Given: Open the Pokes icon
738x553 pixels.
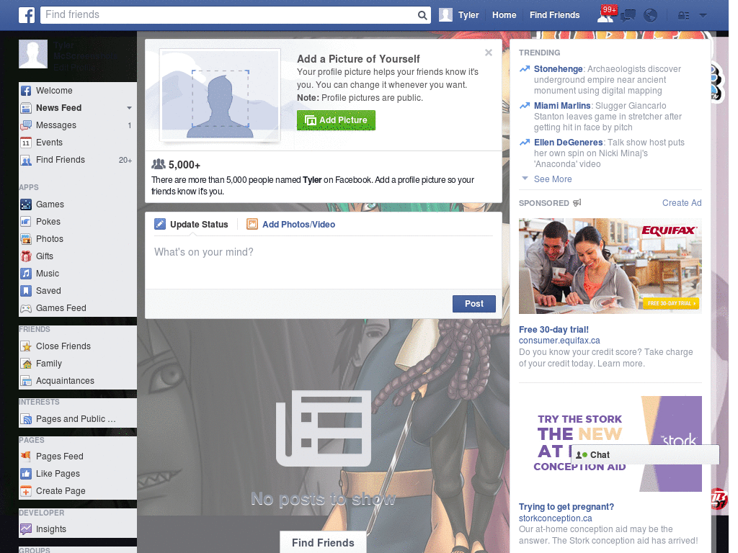Looking at the screenshot, I should [x=26, y=222].
